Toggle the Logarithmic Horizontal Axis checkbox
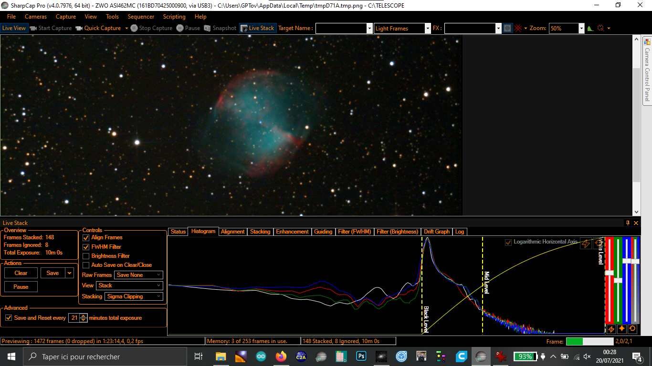Image resolution: width=652 pixels, height=366 pixels. coord(508,242)
